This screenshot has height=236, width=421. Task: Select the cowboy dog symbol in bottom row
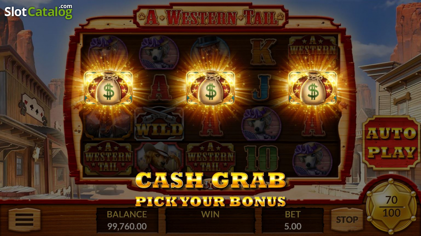[x=159, y=158]
